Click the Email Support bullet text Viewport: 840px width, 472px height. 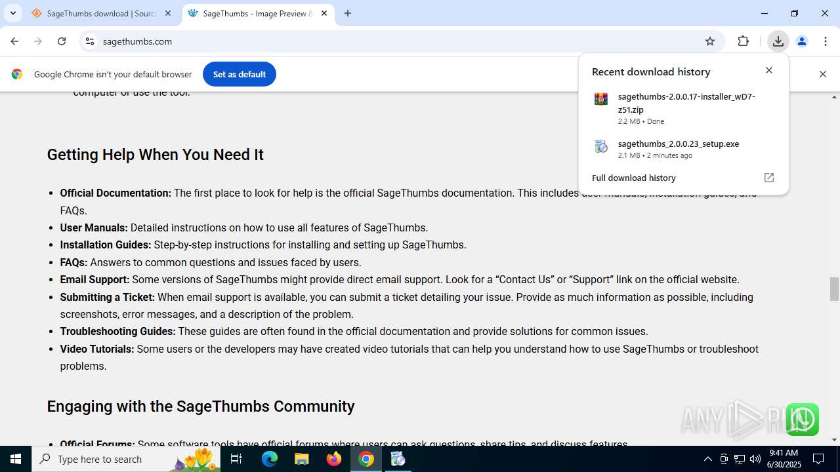click(x=400, y=279)
